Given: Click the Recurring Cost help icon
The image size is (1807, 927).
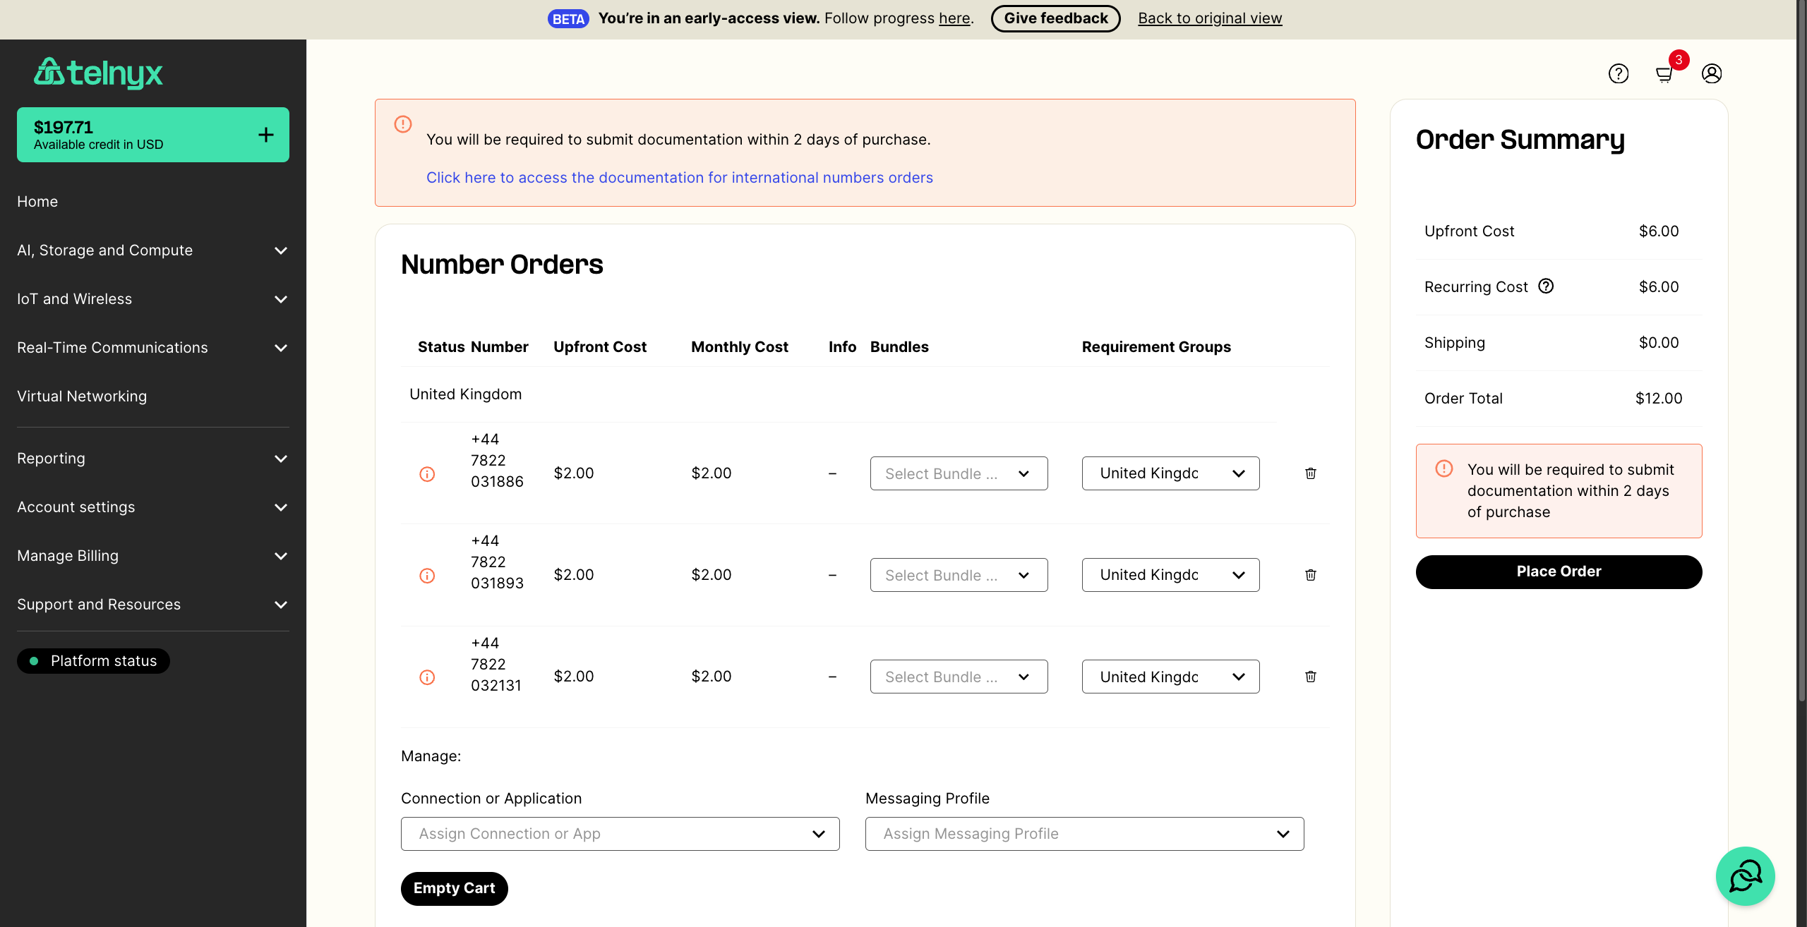Looking at the screenshot, I should [x=1546, y=286].
